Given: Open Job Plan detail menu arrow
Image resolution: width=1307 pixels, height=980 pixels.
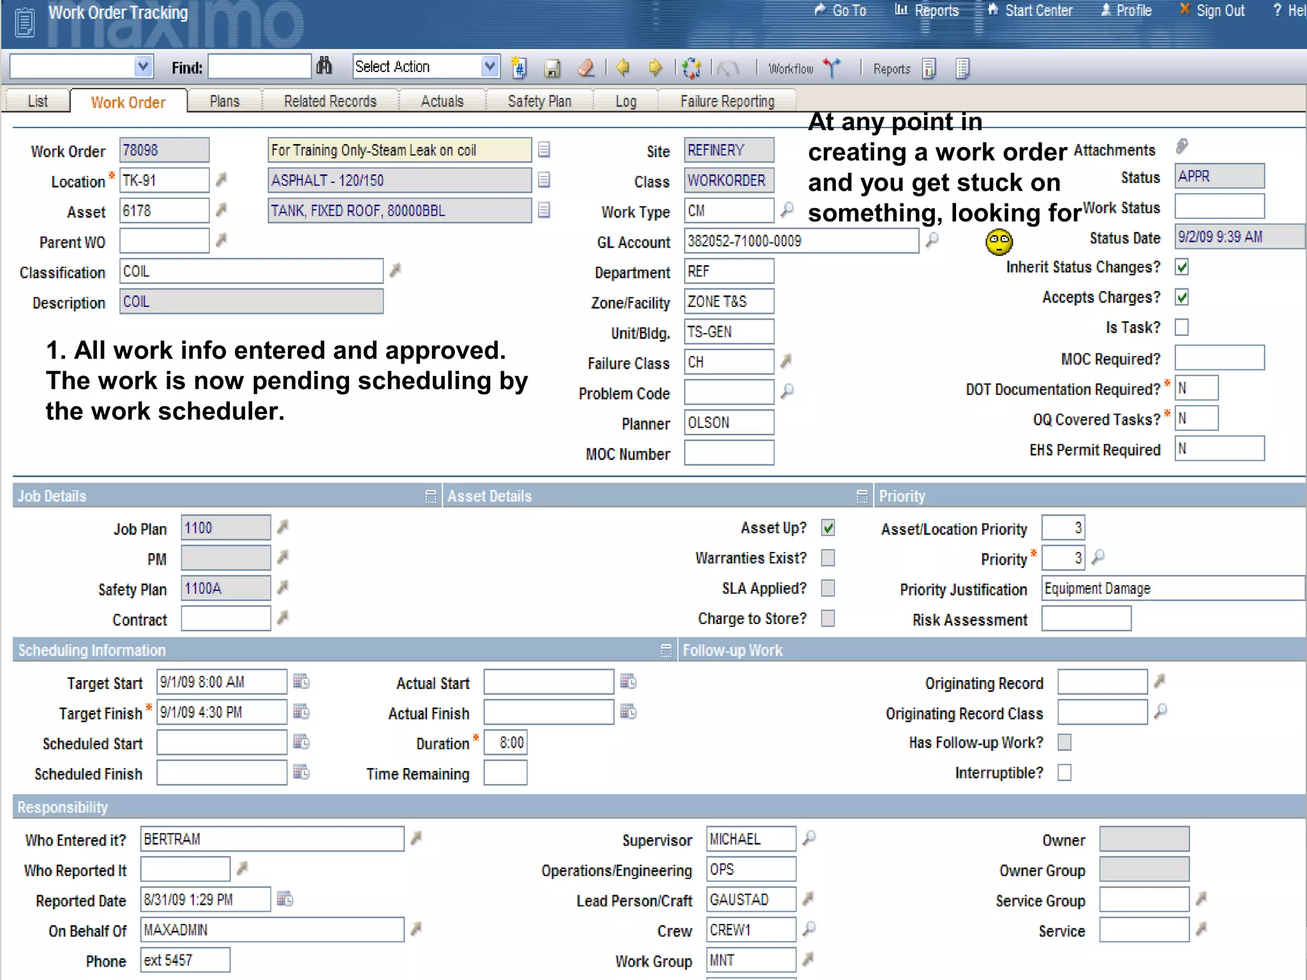Looking at the screenshot, I should 283,526.
